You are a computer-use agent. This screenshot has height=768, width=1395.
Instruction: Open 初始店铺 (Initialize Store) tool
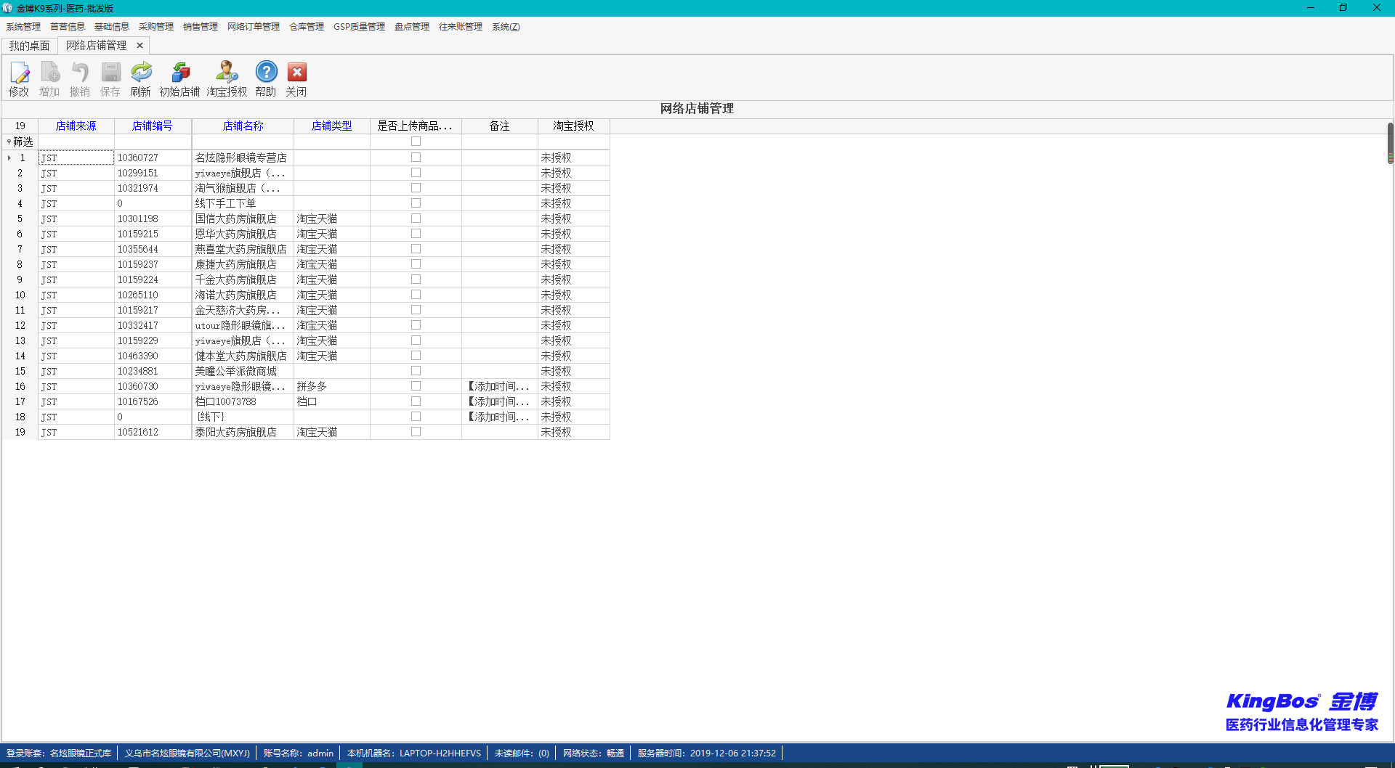click(179, 73)
